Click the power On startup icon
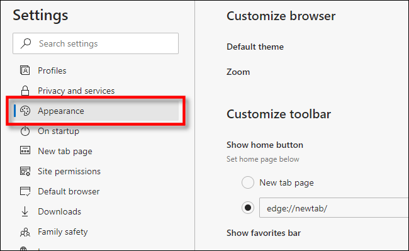The width and height of the screenshot is (409, 251). click(25, 131)
